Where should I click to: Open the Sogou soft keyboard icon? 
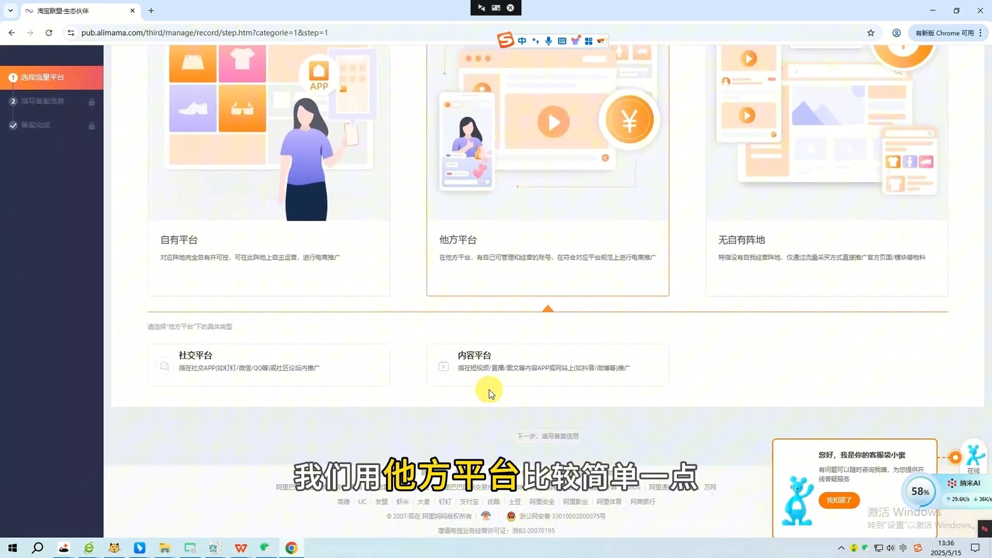click(x=562, y=41)
